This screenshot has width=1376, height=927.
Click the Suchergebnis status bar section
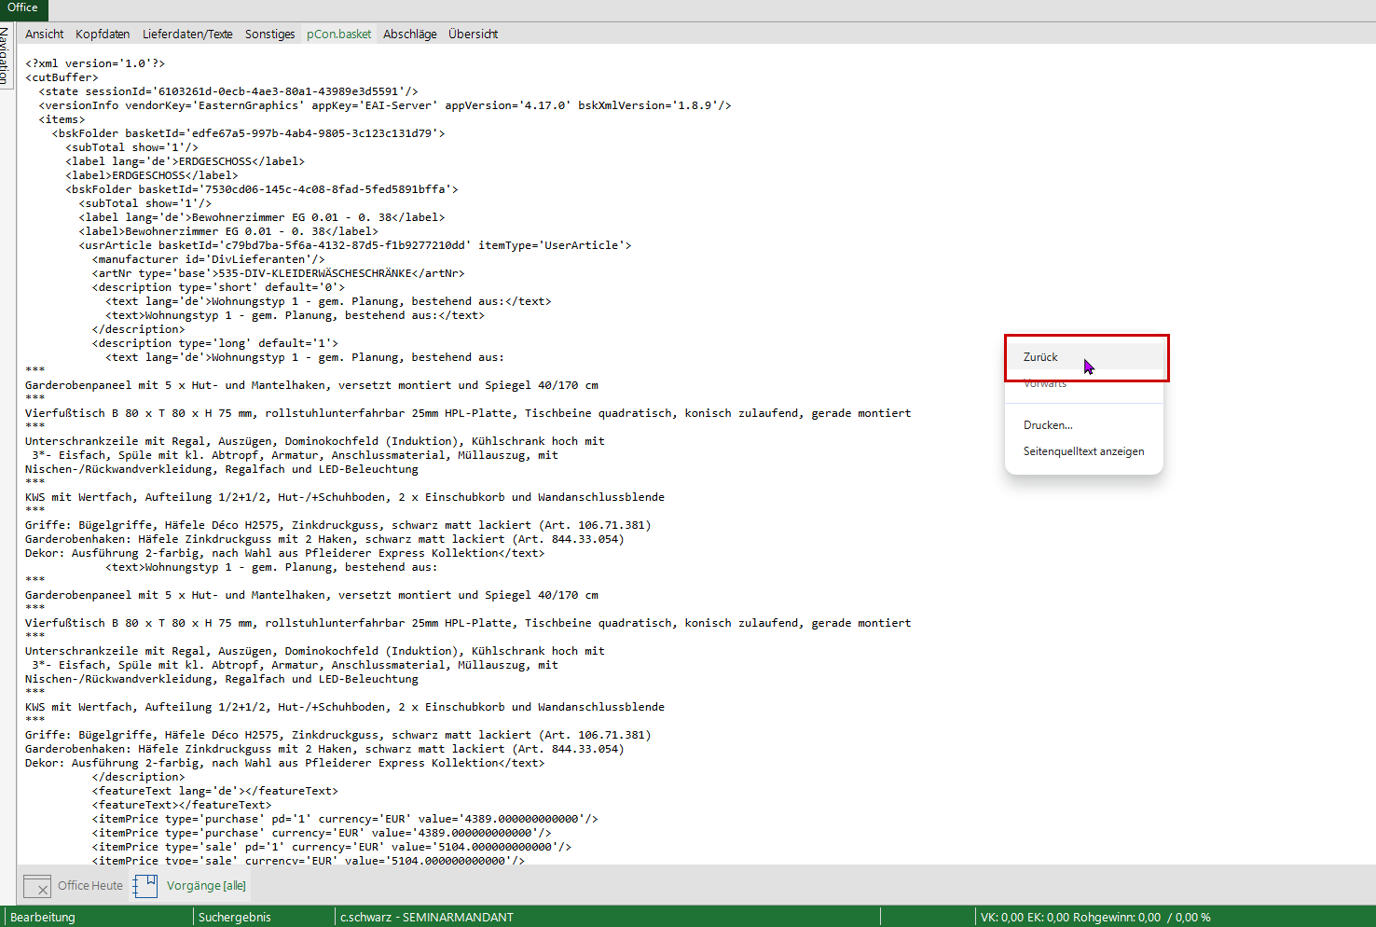coord(235,917)
